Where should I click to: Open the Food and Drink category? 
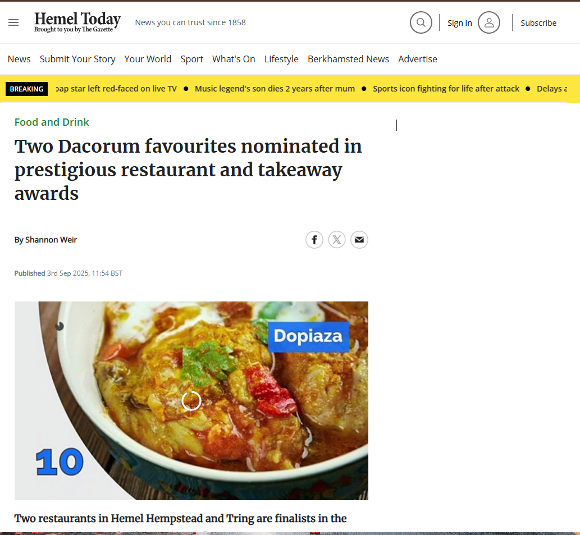52,122
